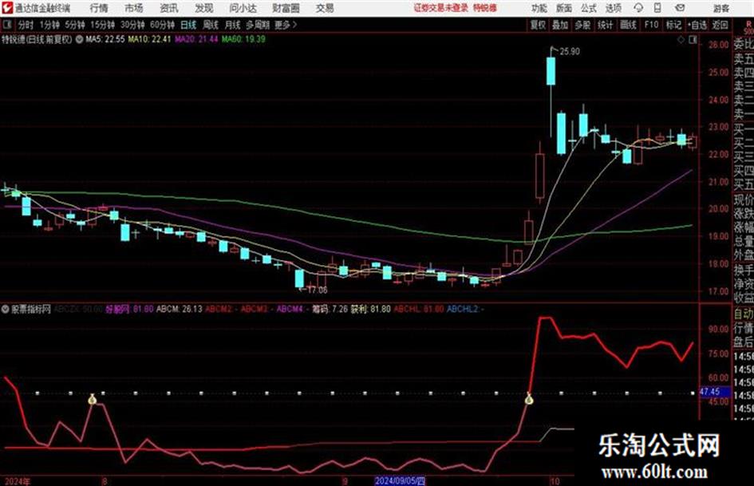Viewport: 754px width, 486px height.
Task: Expand 更多 periods chevron
Action: pos(294,25)
